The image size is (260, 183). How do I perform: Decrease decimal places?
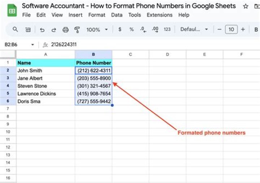(143, 30)
